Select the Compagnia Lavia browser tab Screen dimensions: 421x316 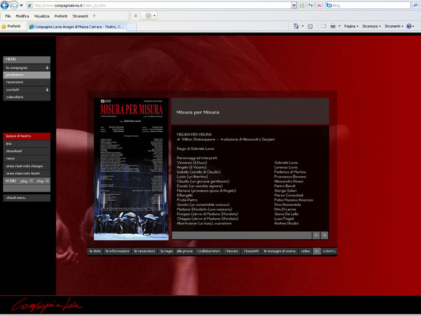(77, 27)
